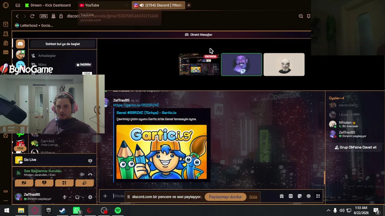This screenshot has width=385, height=216.
Task: Toggle headphone deafen in user panel
Action: 77,197
